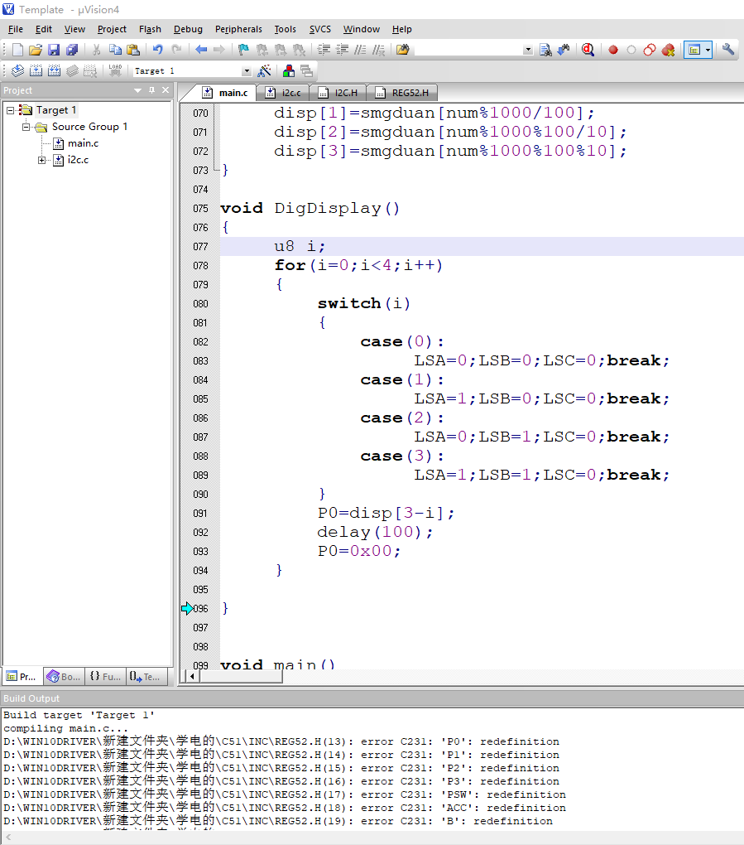Image resolution: width=744 pixels, height=845 pixels.
Task: Collapse the Source Group 1 folder
Action: (x=26, y=128)
